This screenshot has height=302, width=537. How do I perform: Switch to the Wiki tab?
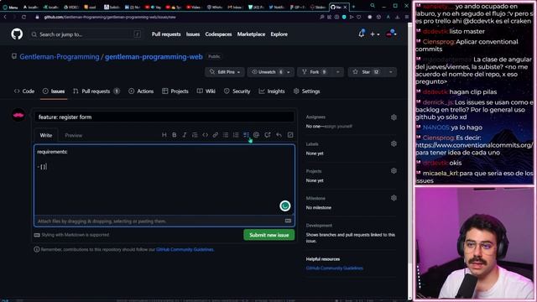tap(206, 91)
